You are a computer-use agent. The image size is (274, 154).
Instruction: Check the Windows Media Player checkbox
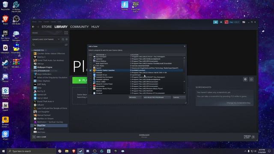[90, 89]
